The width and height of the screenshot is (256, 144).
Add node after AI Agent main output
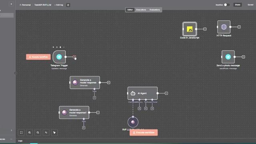[x=166, y=93]
